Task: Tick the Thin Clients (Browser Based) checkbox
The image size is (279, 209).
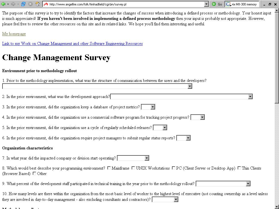Action: tap(239, 168)
